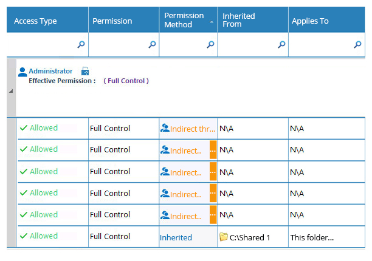Expand second row's orange ellipsis button
Screen dimensions: 372x261
point(213,150)
